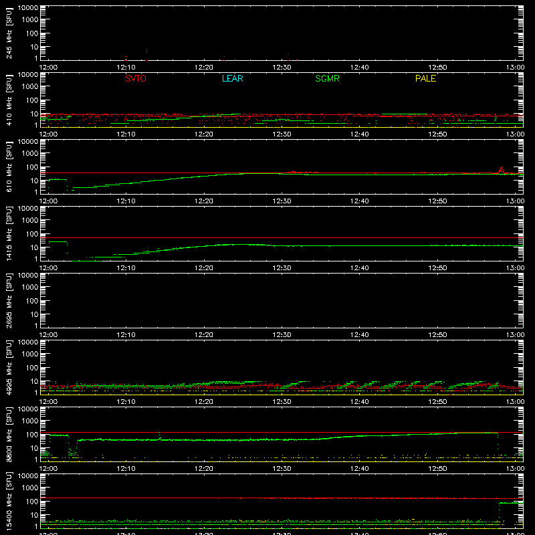Click the 12:00 tick under the 610 MHz panel
This screenshot has height=535, width=535.
[48, 201]
